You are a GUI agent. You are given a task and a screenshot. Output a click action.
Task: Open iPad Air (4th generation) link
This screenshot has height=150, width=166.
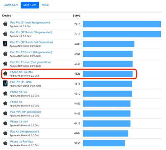coord(24,132)
